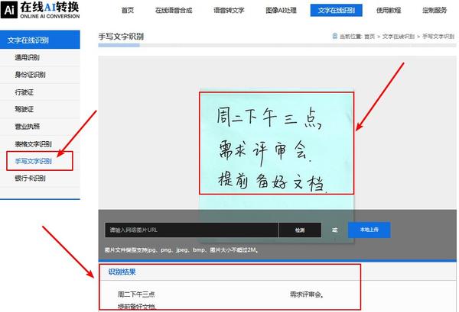This screenshot has height=312, width=459.
Task: Click the 文字在线识别 breadcrumb link
Action: (x=399, y=37)
